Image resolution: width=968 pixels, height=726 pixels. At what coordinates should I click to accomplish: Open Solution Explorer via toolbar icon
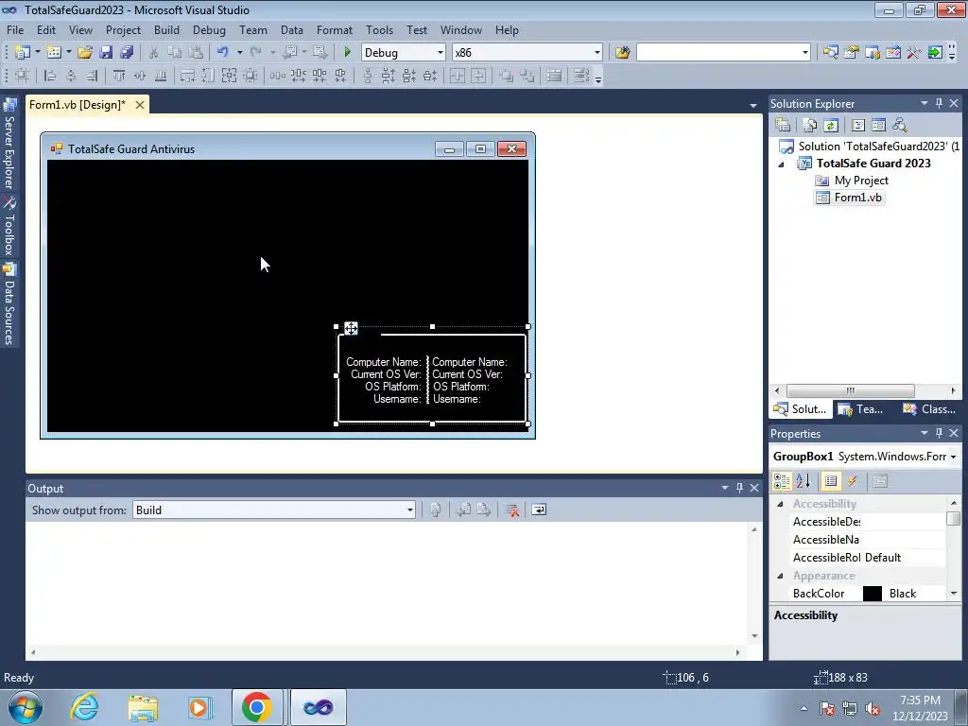830,53
